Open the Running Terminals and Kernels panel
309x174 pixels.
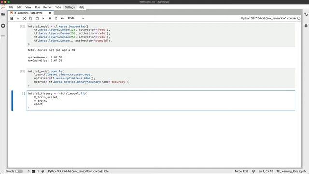pos(3,26)
